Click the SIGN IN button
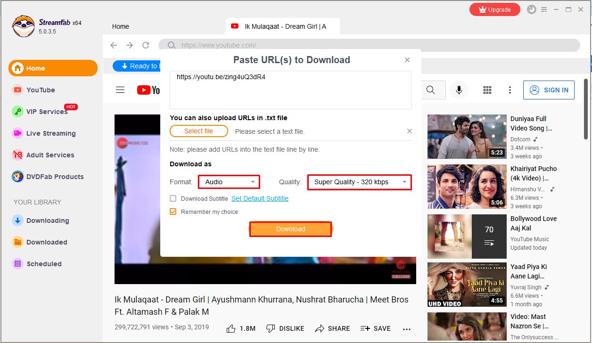 click(x=549, y=90)
